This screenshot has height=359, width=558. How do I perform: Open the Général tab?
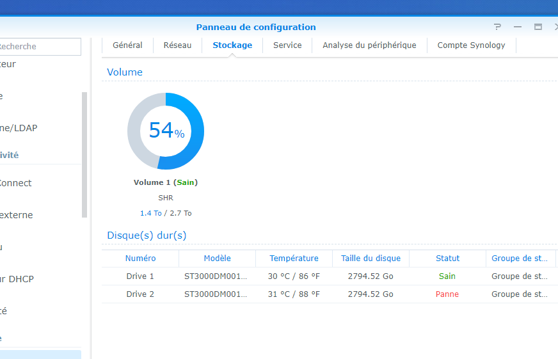(127, 45)
